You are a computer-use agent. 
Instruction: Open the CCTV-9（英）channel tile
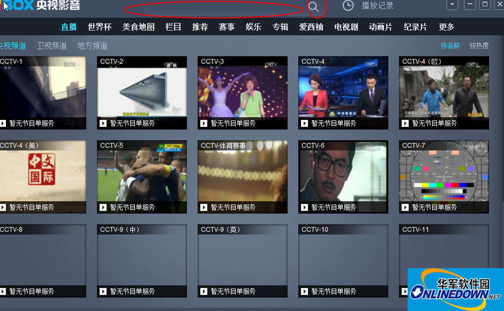pyautogui.click(x=242, y=261)
